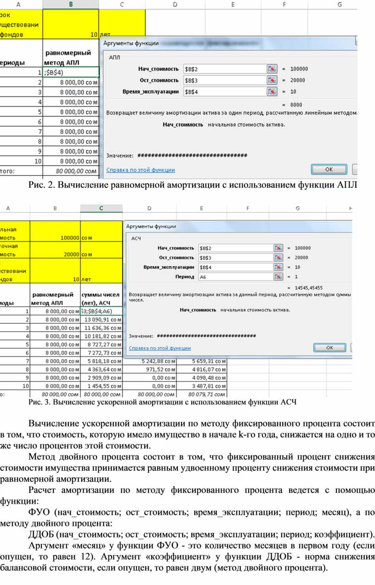
Task: Select column D header in the АПЛ sheet
Action: tap(176, 4)
